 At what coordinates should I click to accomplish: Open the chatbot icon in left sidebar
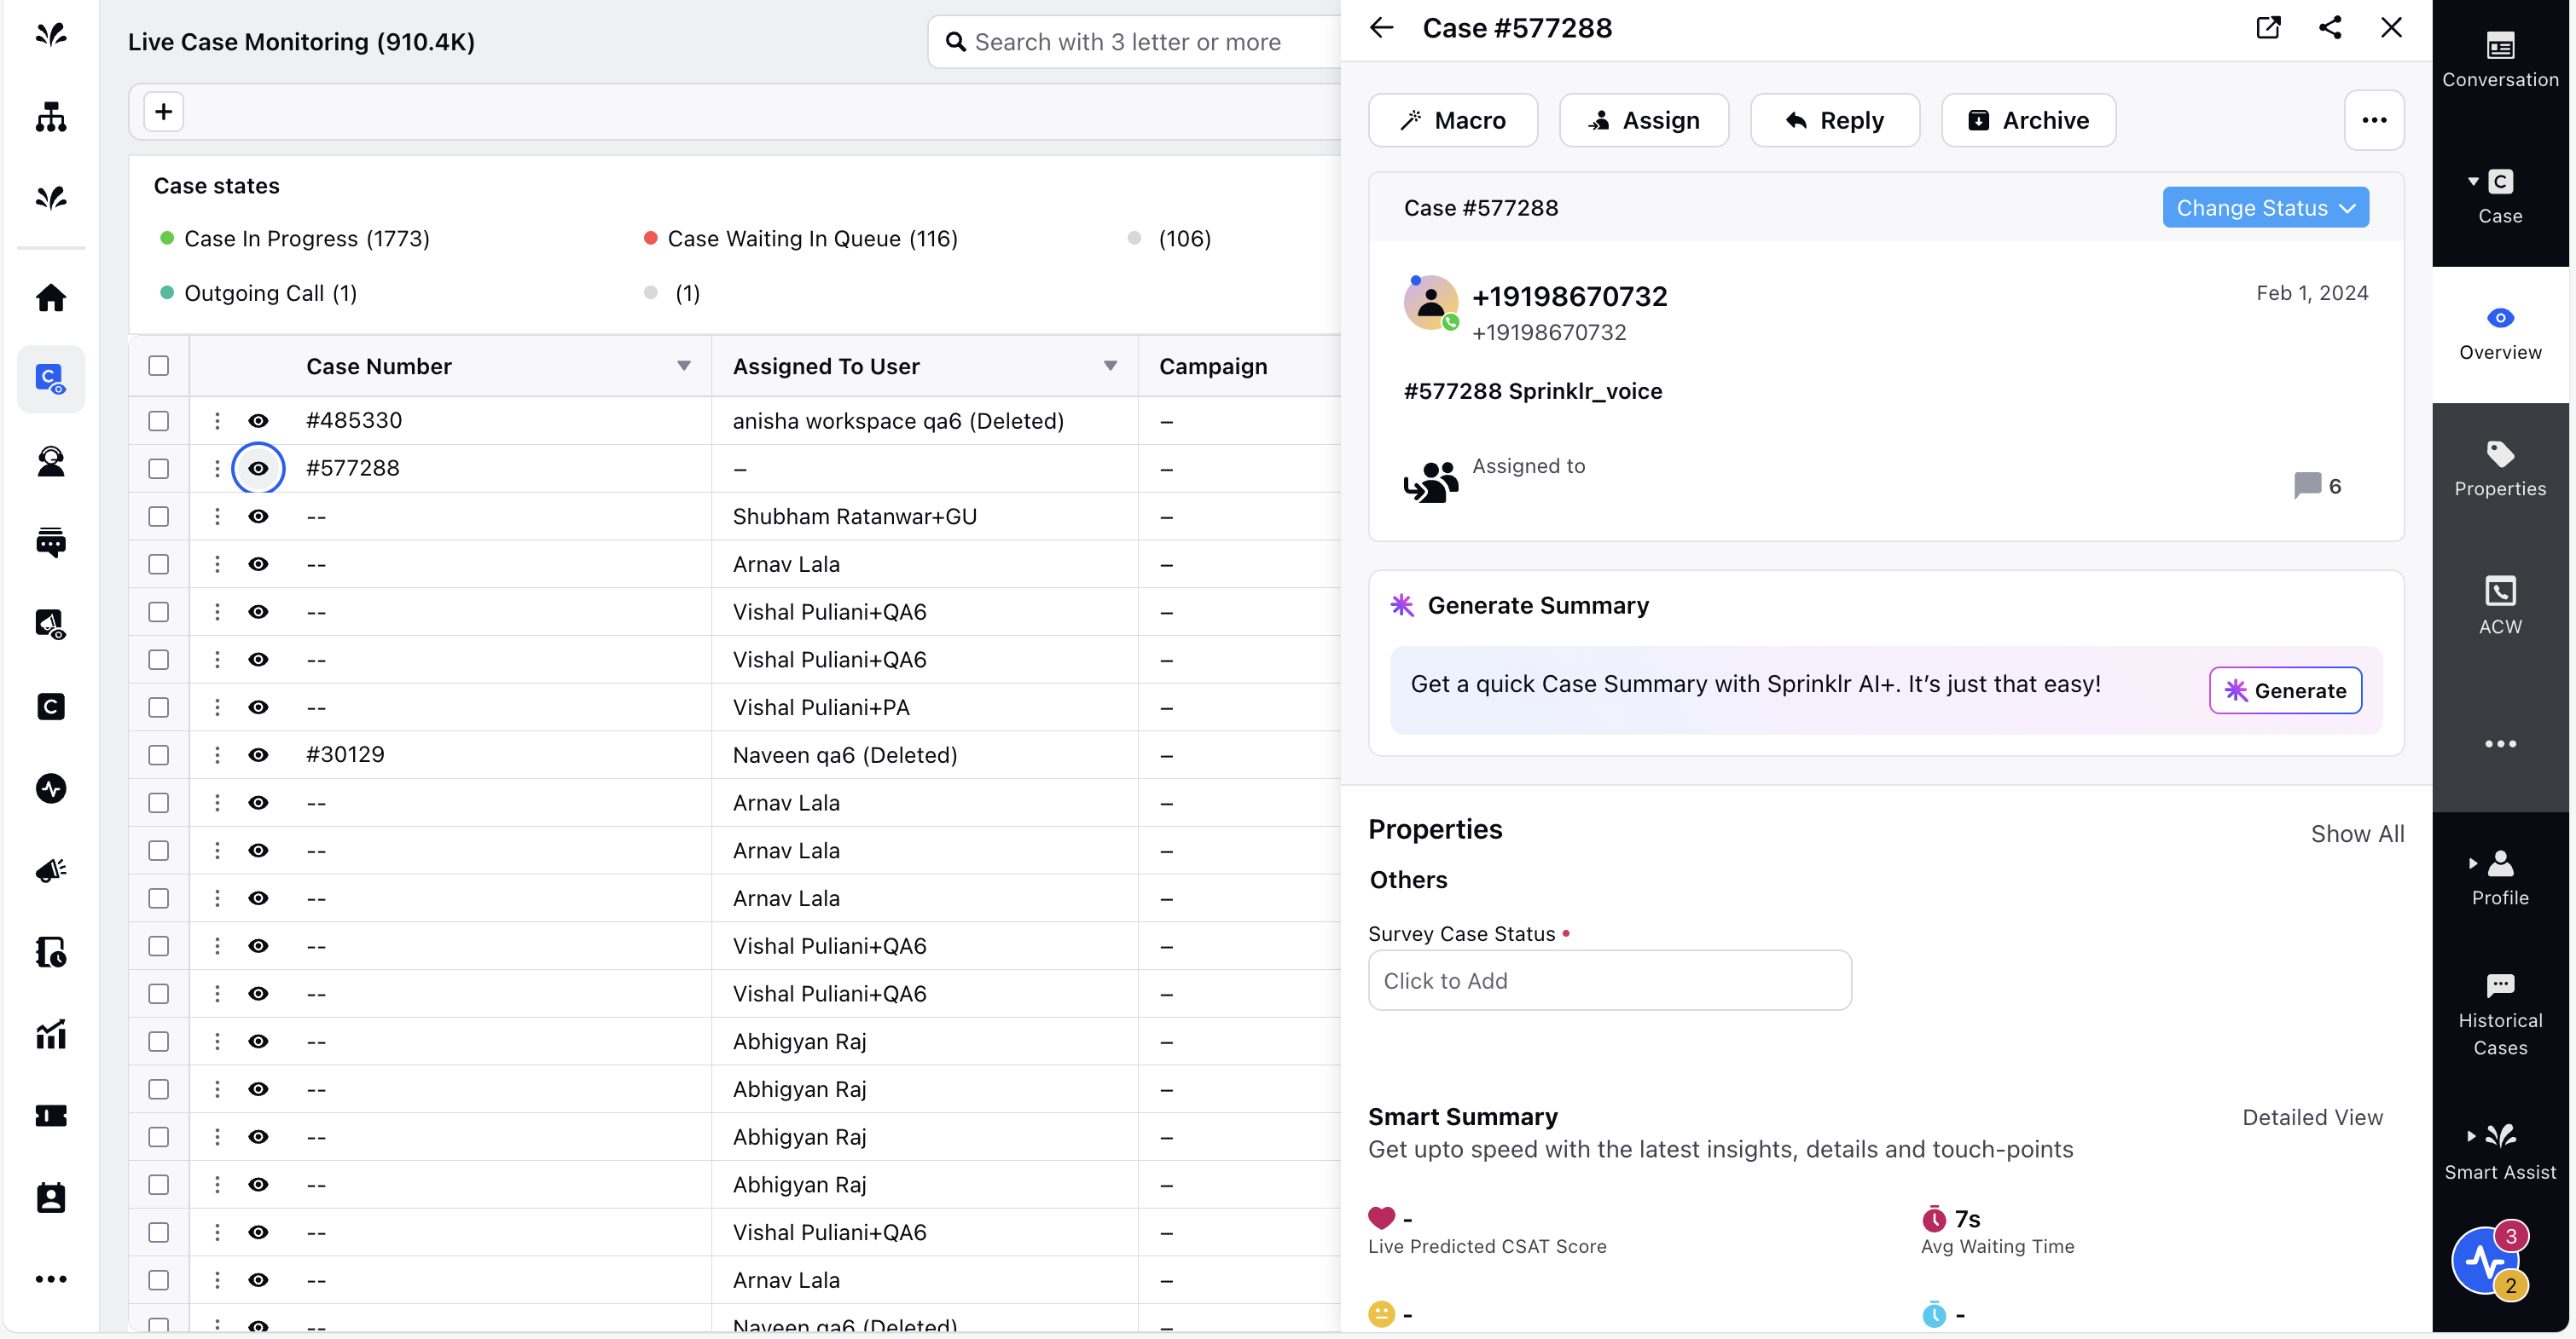[x=51, y=543]
